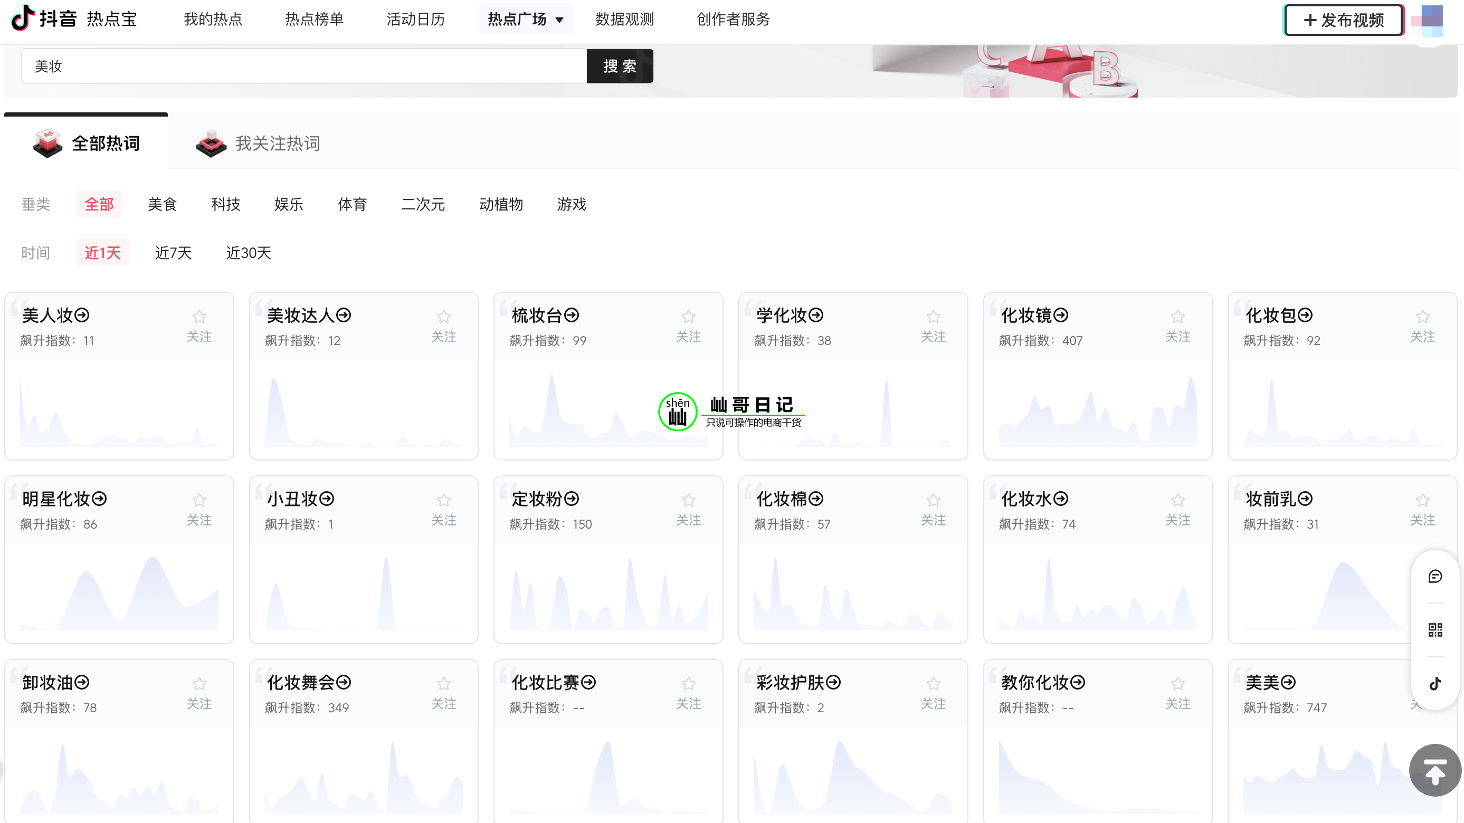The height and width of the screenshot is (823, 1464).
Task: Open the 热点榜单 menu item
Action: pos(313,20)
